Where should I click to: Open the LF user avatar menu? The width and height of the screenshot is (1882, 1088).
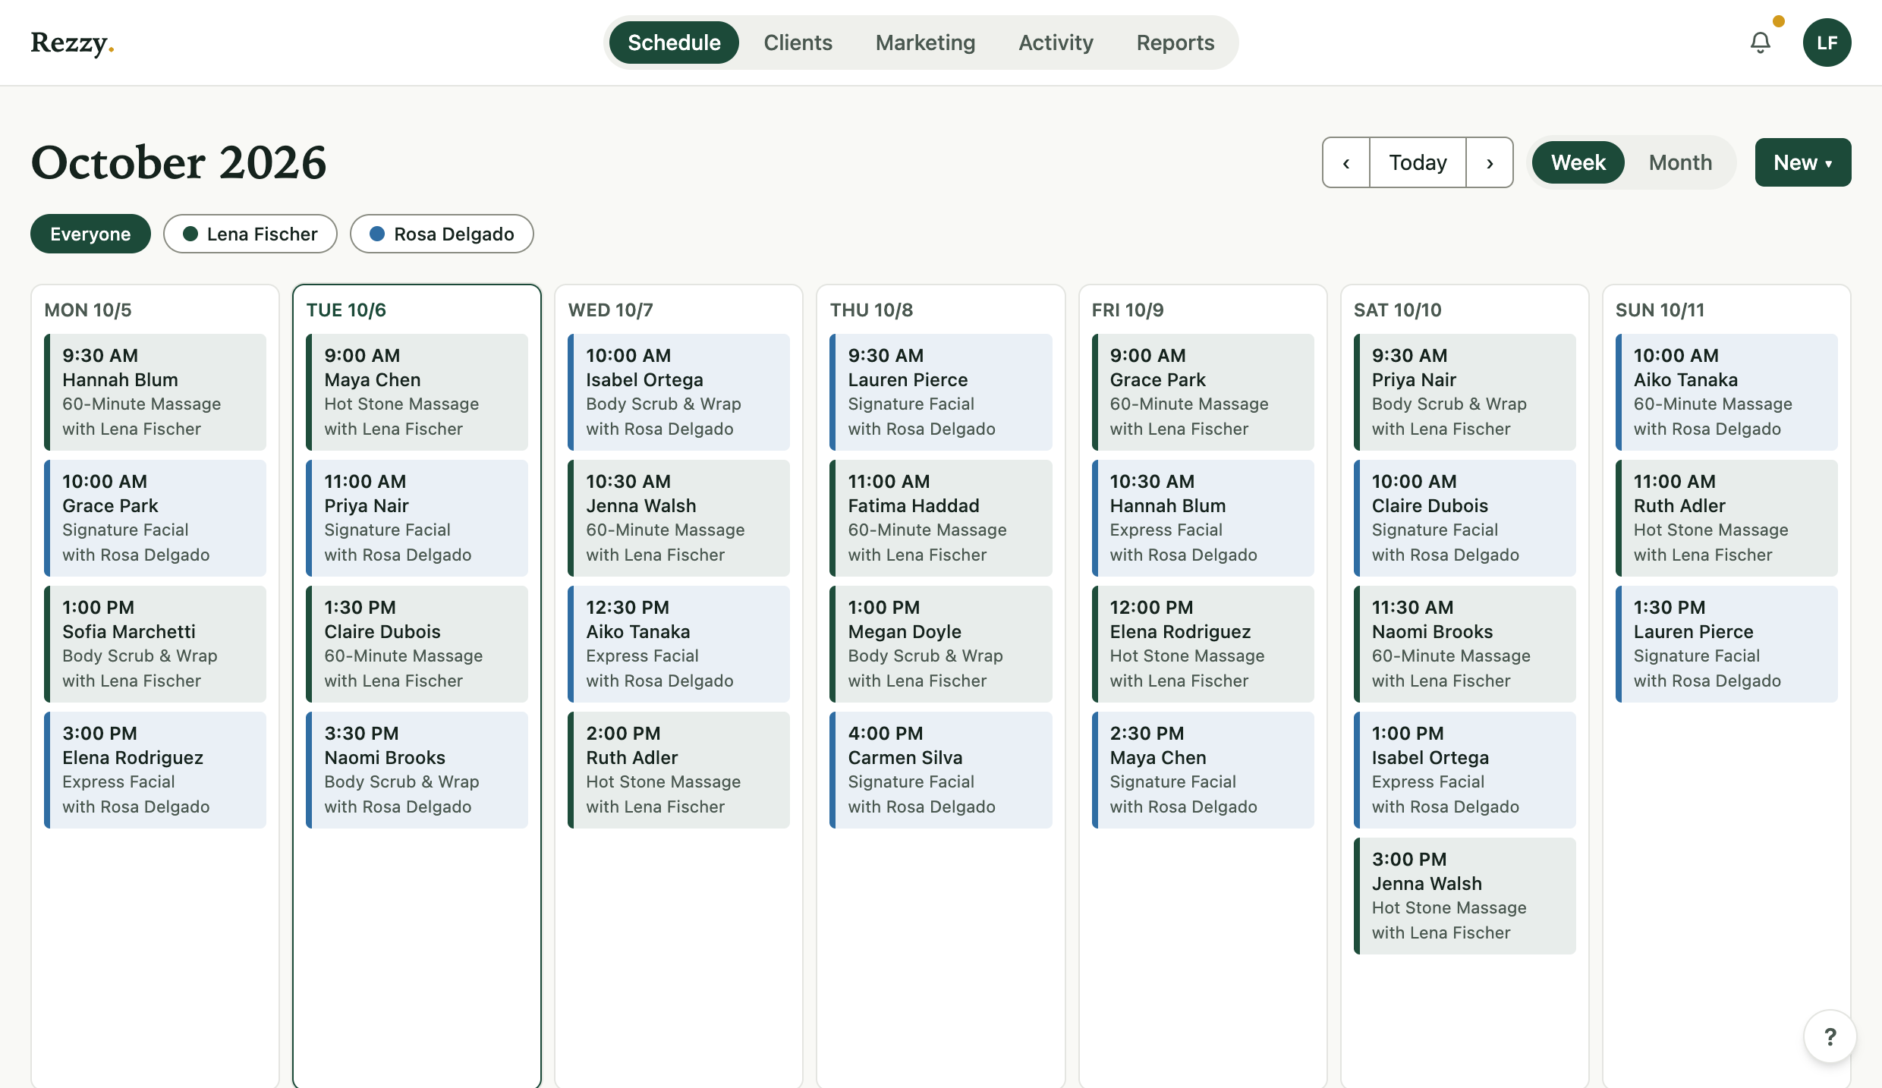pos(1827,42)
